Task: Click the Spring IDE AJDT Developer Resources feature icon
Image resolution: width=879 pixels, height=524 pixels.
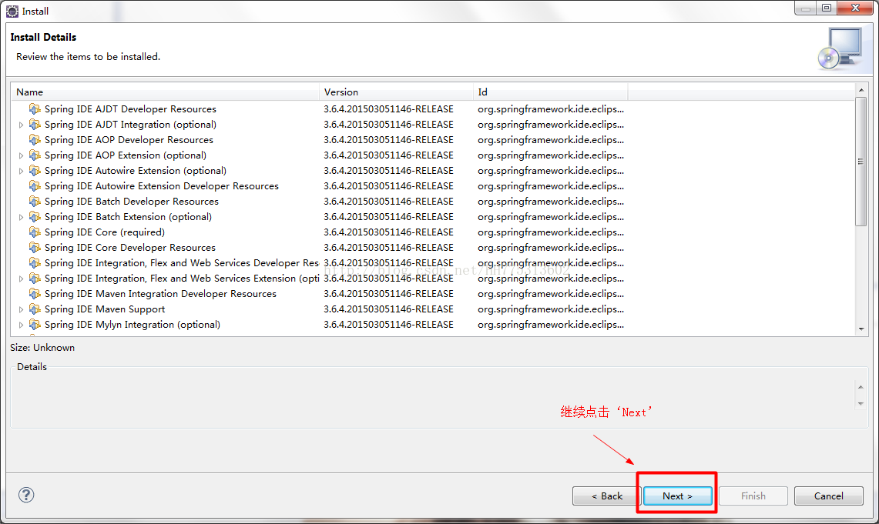Action: click(x=35, y=108)
